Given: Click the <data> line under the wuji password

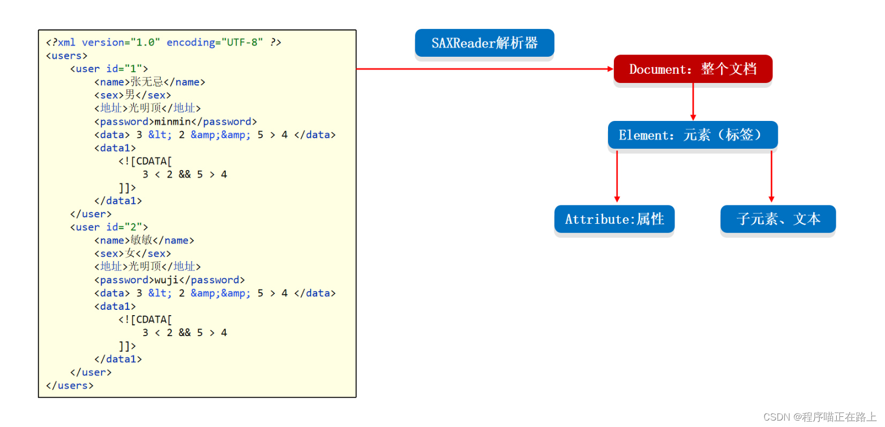Looking at the screenshot, I should 215,293.
